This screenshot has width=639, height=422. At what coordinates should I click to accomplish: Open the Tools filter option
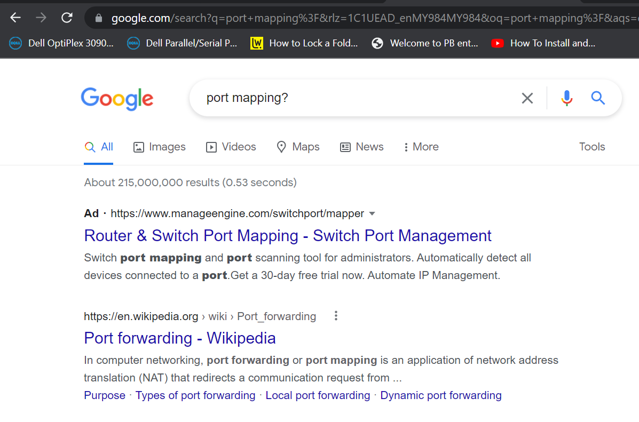coord(591,147)
